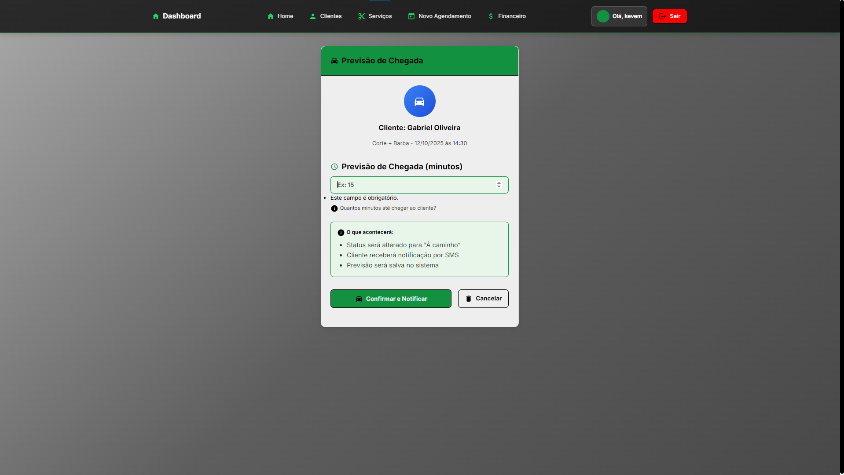Image resolution: width=844 pixels, height=475 pixels.
Task: Click the scissors icon for Serviços
Action: (x=361, y=16)
